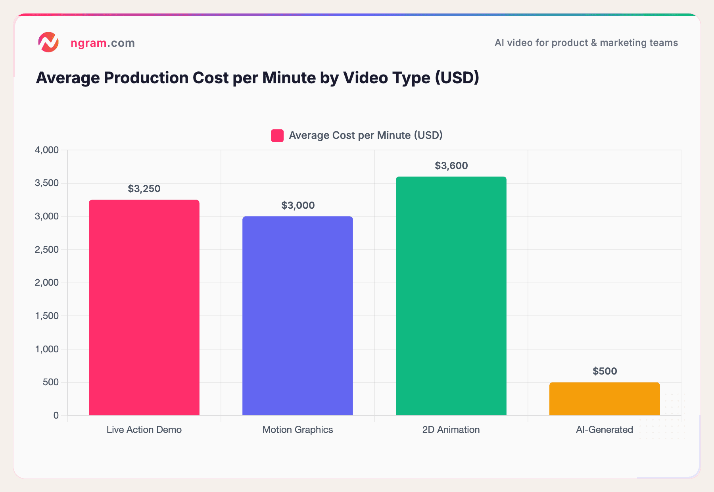Select the 2D Animation axis label
The width and height of the screenshot is (714, 492).
coord(451,430)
